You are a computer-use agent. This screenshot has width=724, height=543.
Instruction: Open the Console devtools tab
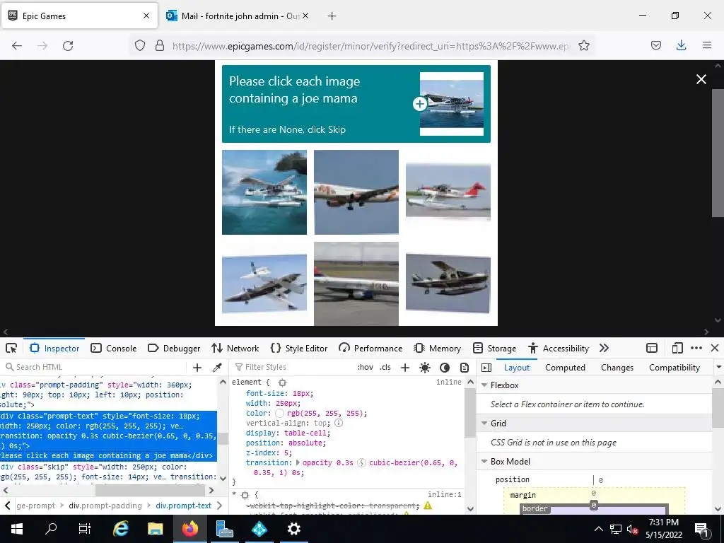(114, 348)
